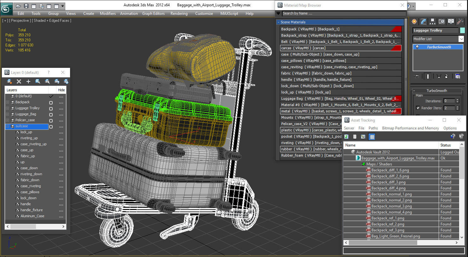Viewport: 468px width, 257px height.
Task: Click the Layer dialog horizontal scrollbar
Action: click(x=35, y=227)
